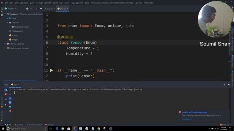Click the console's python.exe command line
234x131 pixels.
pos(78,90)
